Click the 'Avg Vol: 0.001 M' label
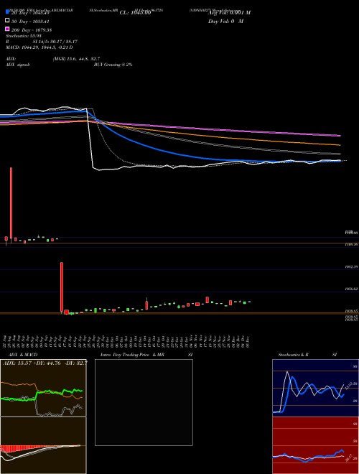Viewport: 359px width, 474px height. (229, 13)
